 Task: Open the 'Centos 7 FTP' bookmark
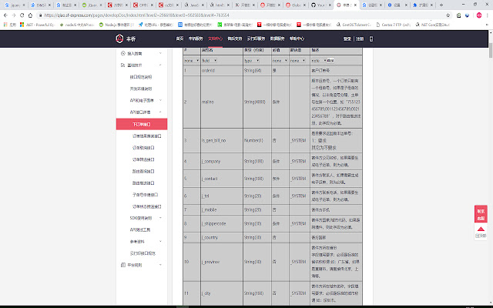(393, 25)
